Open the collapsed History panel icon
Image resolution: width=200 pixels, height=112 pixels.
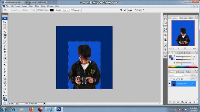165,19
